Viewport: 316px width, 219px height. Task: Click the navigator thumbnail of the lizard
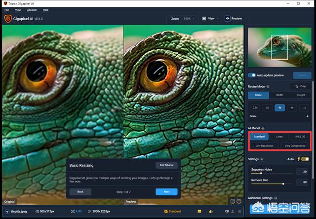[x=279, y=47]
